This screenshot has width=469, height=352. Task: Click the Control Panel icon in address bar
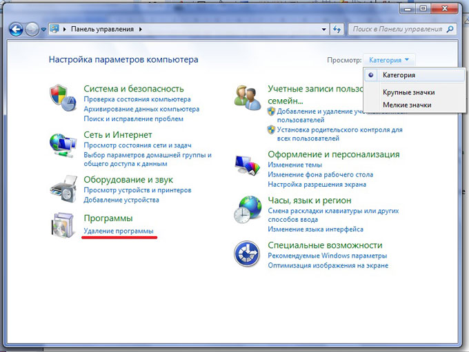click(54, 29)
